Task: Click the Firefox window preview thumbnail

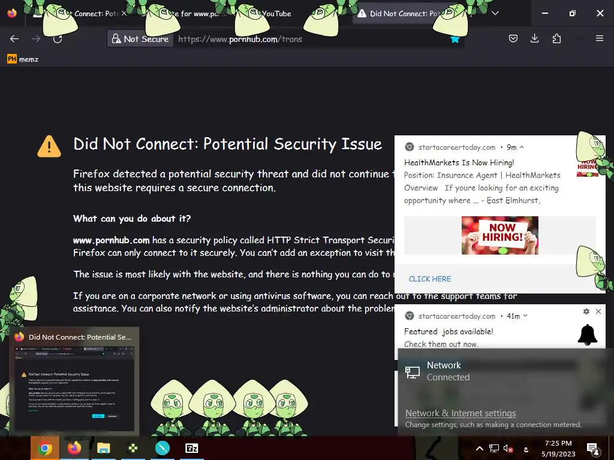Action: click(x=74, y=388)
